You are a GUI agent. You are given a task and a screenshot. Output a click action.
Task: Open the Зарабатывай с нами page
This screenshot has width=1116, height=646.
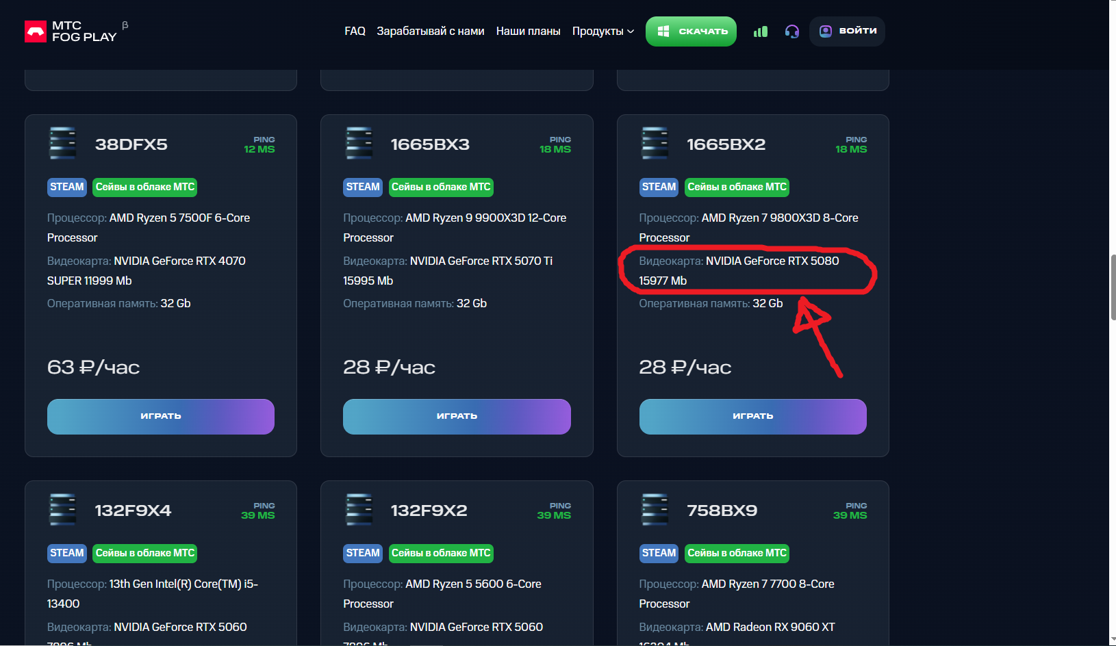(x=431, y=31)
